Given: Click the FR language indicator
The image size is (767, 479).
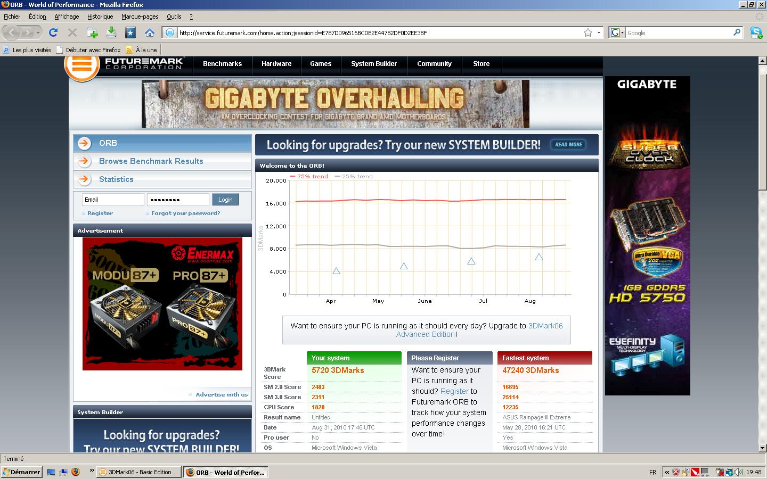Looking at the screenshot, I should 653,473.
